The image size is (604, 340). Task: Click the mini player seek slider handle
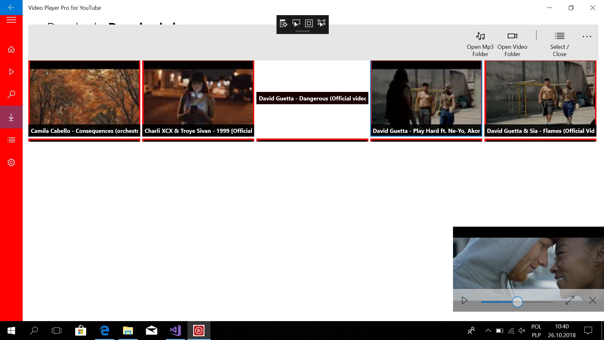click(517, 302)
